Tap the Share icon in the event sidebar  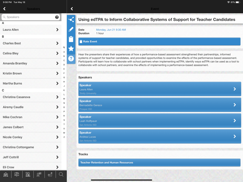coord(71,20)
